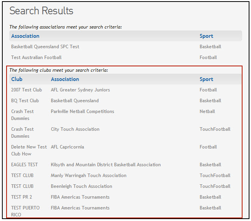This screenshot has height=221, width=251.
Task: Click Parkville Netball Competitions association
Action: click(x=83, y=111)
